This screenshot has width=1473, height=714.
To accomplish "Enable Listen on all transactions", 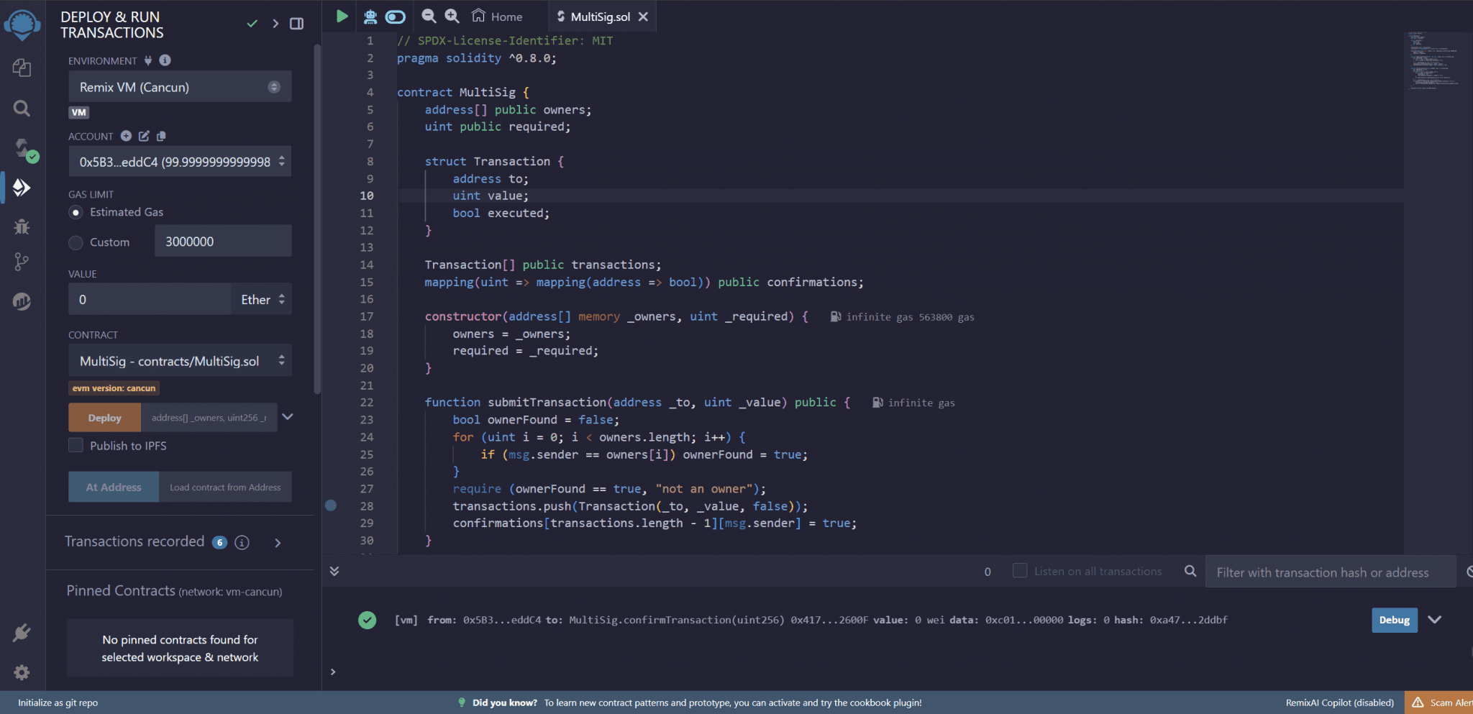I will [1019, 570].
